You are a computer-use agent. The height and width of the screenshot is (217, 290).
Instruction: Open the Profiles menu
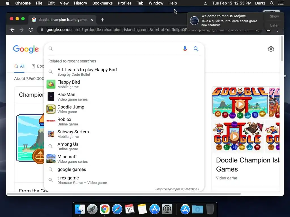pos(125,3)
